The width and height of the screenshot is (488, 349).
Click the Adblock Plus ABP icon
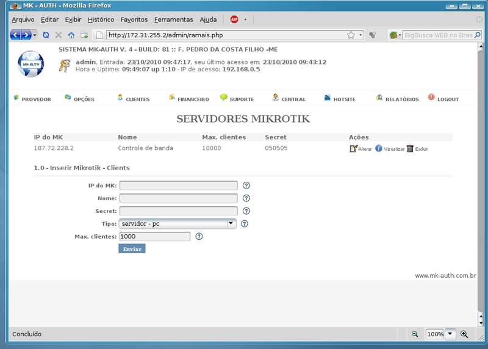(x=234, y=20)
